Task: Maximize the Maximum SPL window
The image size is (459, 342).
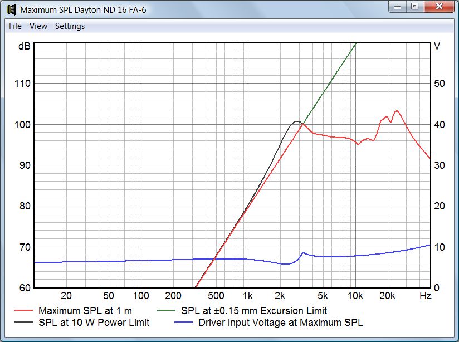Action: click(x=414, y=7)
